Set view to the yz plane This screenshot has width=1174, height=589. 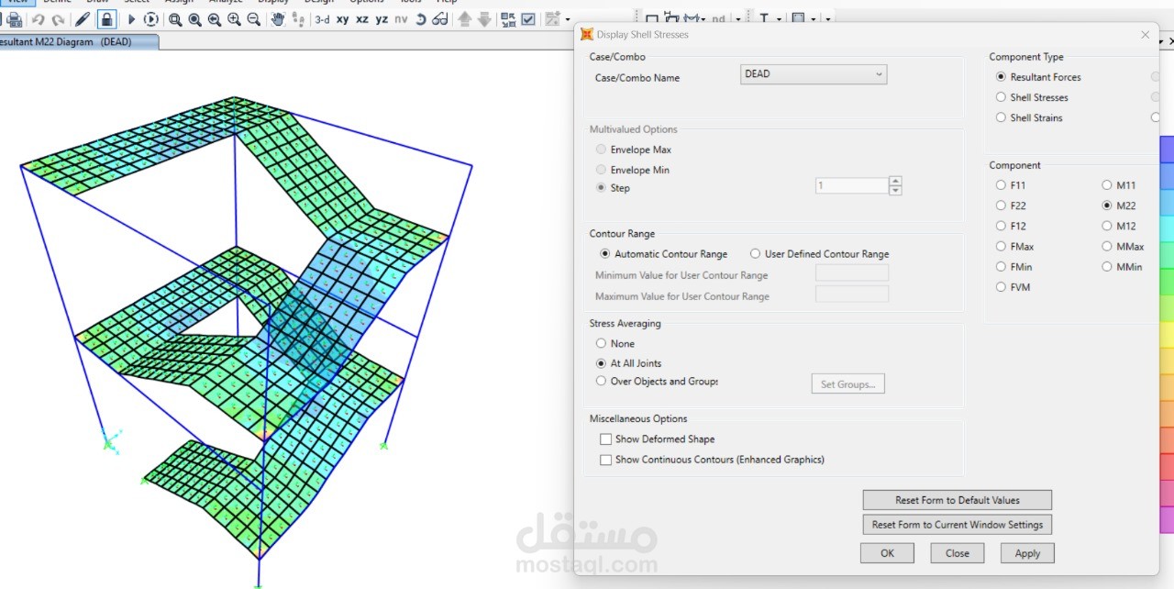[382, 19]
